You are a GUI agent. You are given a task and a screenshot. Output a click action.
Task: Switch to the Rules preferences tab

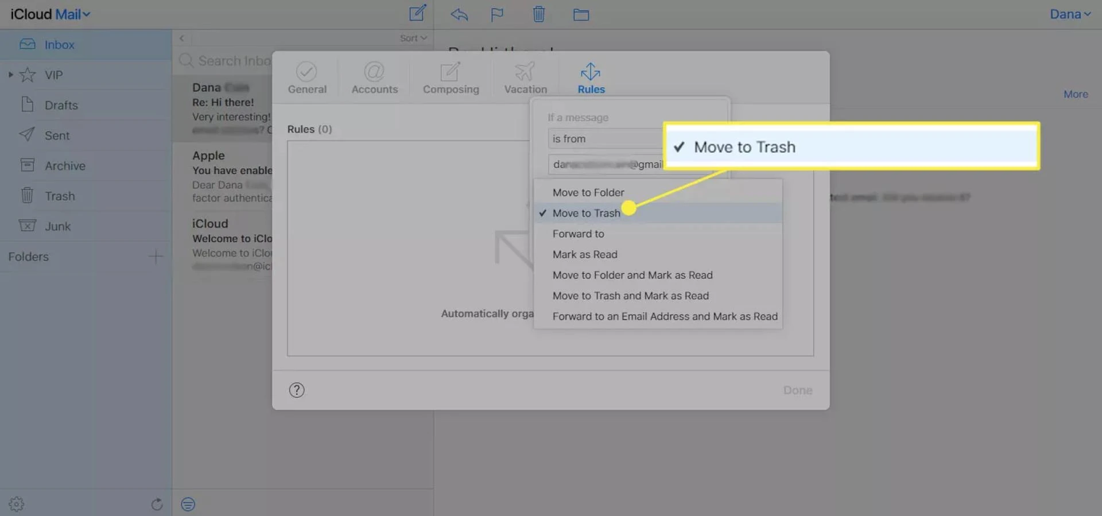tap(591, 77)
